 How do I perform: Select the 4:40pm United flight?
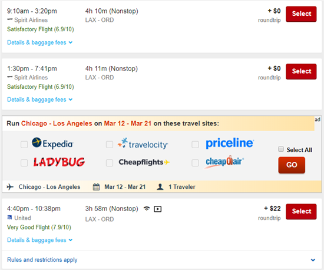coord(301,211)
